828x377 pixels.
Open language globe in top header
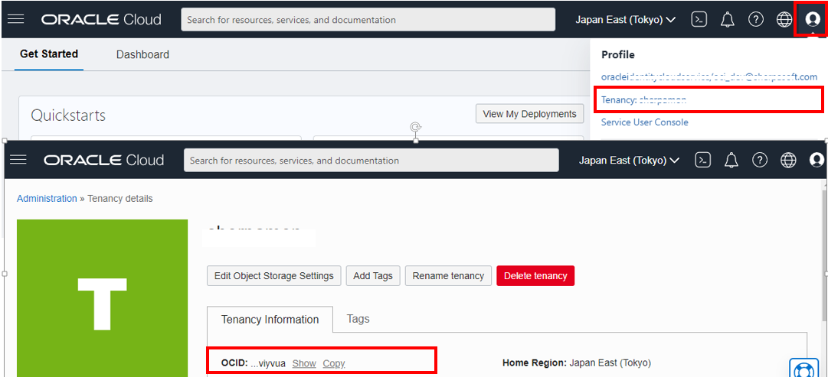(x=784, y=20)
